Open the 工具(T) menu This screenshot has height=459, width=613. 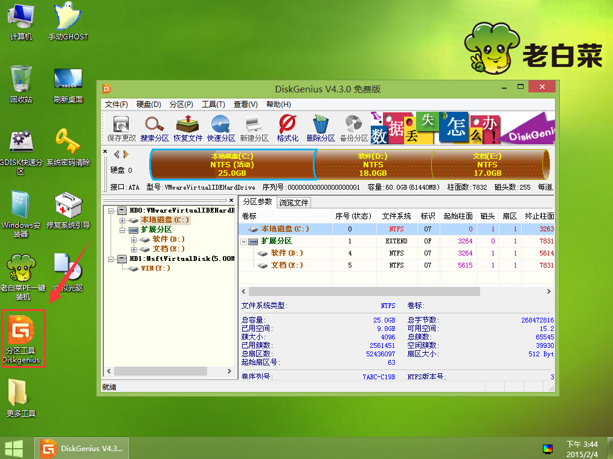(x=213, y=104)
